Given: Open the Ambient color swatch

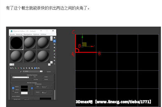Looking at the screenshot, I should click(x=24, y=87).
